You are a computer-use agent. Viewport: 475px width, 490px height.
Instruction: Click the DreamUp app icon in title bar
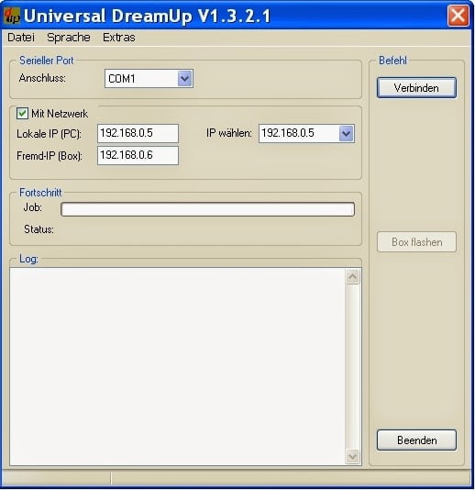point(12,16)
